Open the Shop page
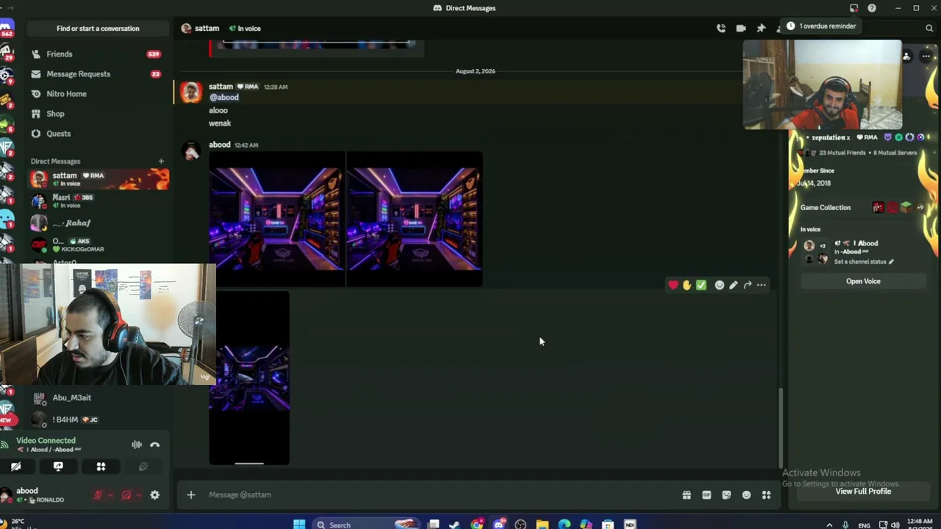Viewport: 941px width, 529px height. coord(98,114)
